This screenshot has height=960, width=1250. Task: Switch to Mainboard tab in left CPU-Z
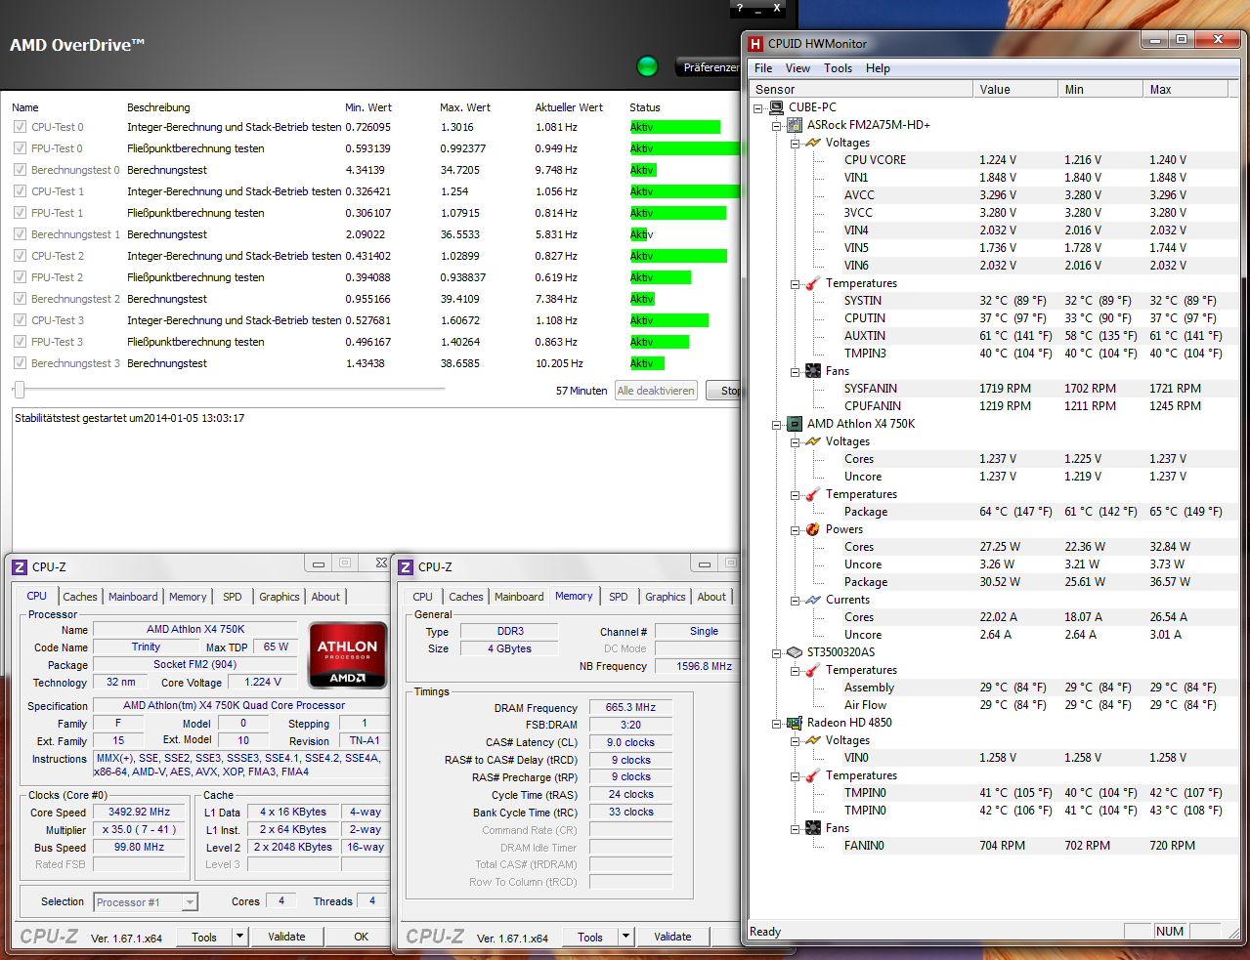(x=133, y=597)
